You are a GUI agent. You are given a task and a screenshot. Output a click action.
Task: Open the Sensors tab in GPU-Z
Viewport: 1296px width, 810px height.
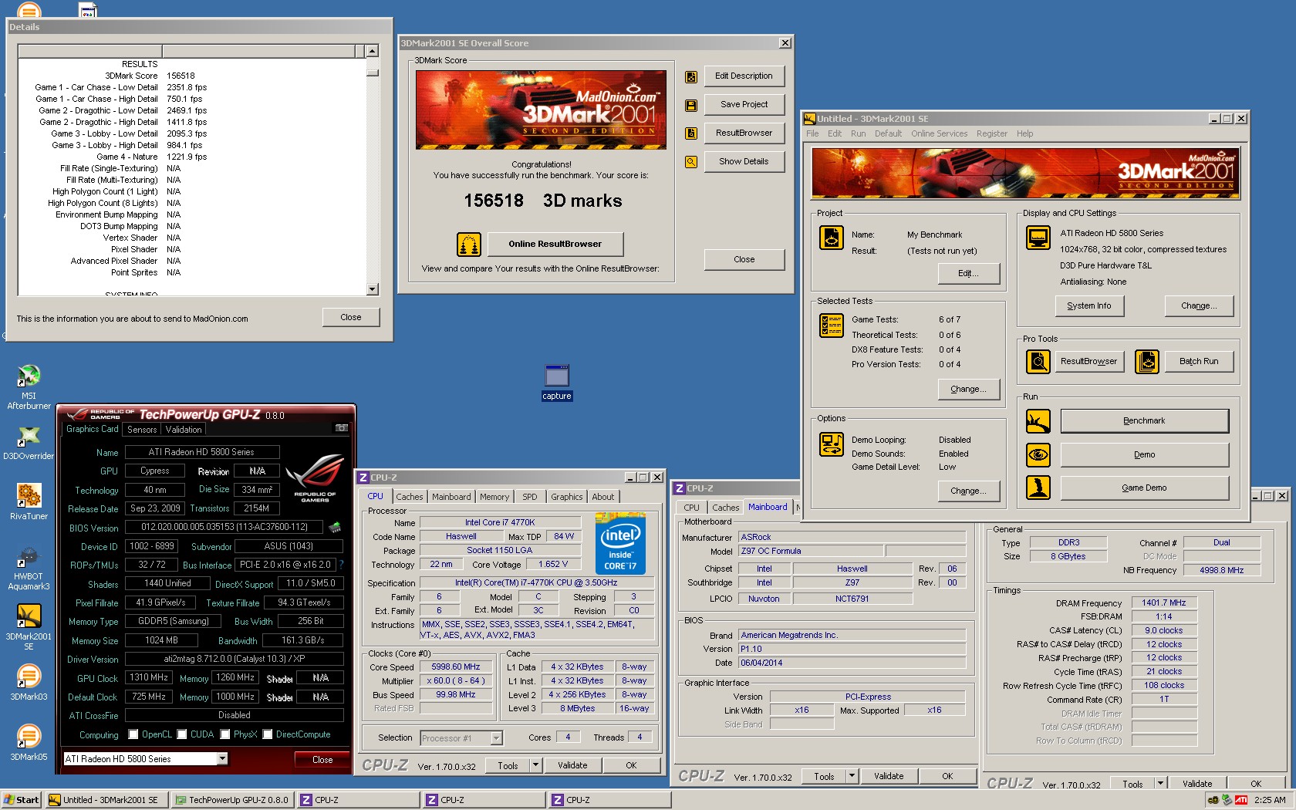click(x=142, y=430)
